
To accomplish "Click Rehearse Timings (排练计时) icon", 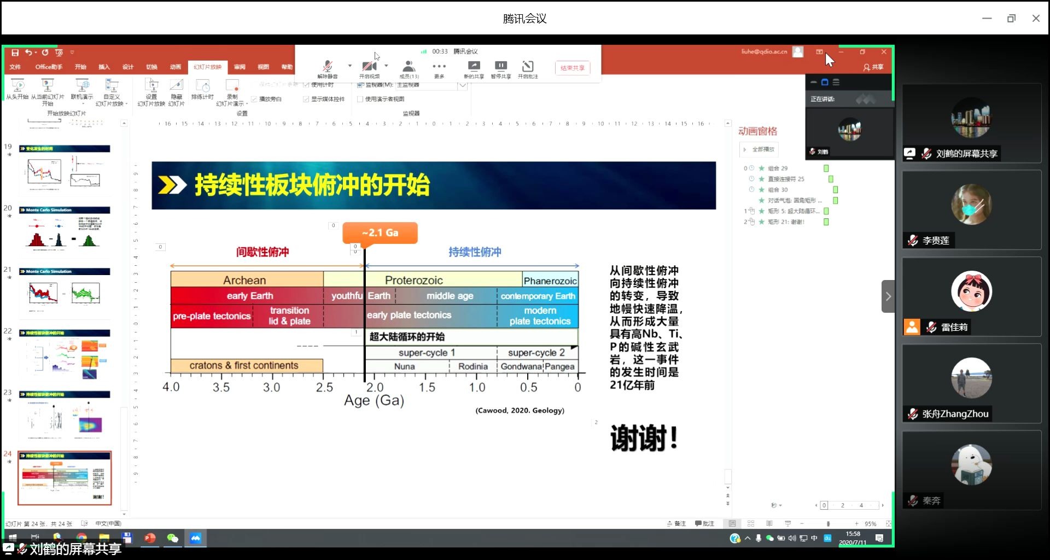I will pos(202,89).
